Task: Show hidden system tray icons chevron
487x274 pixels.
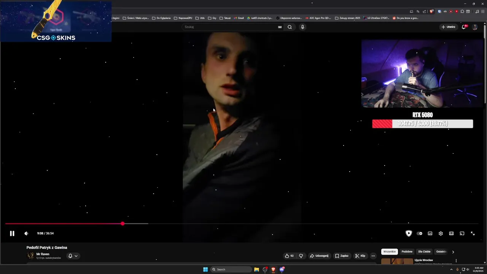Action: coord(451,269)
